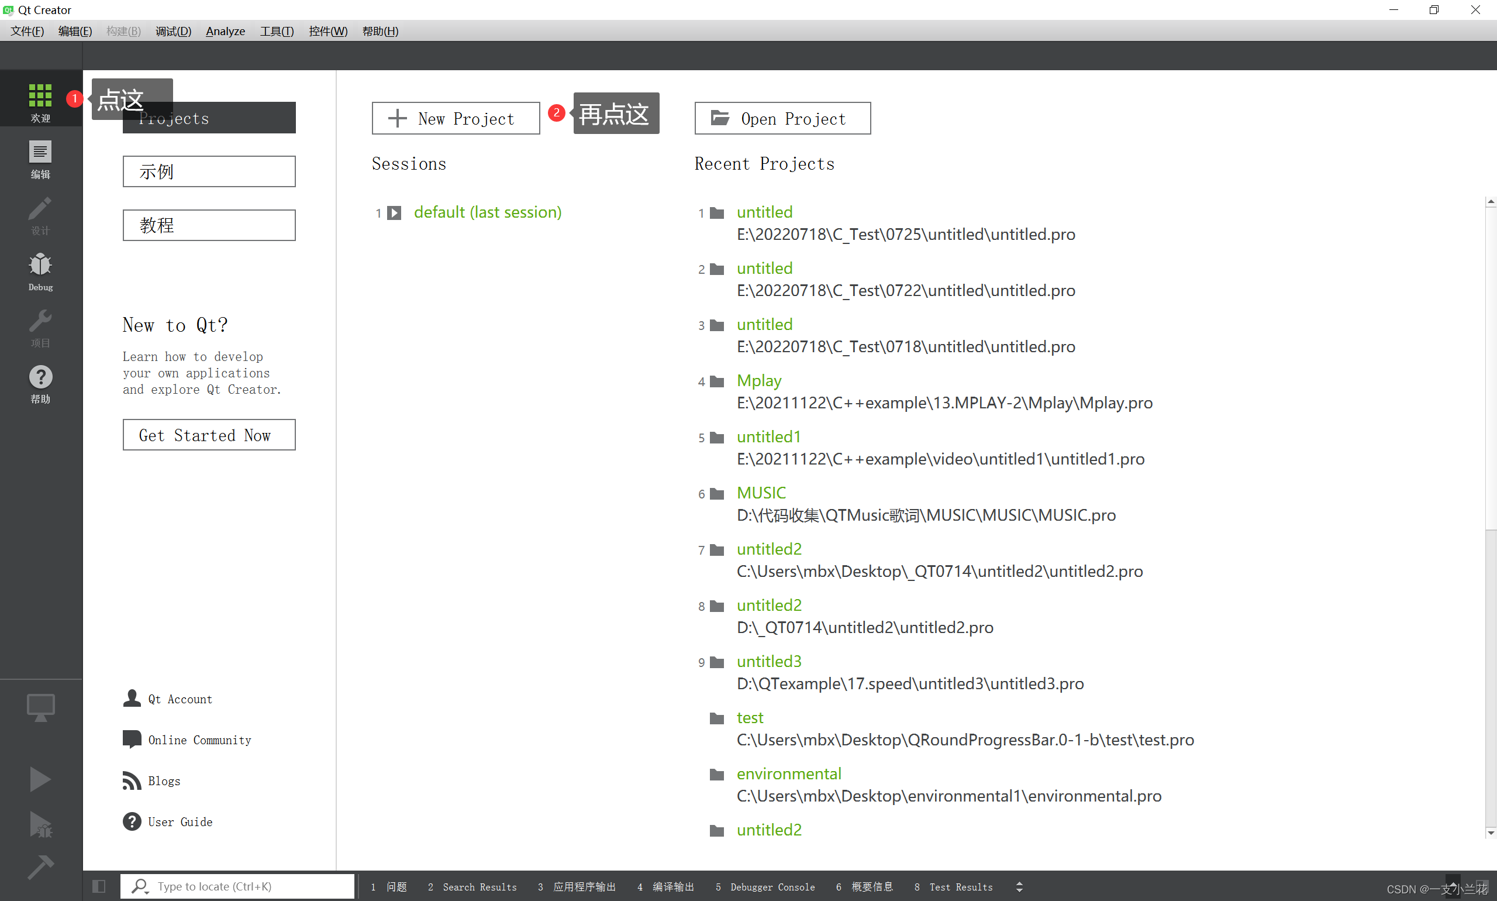Select the 教程 (Tutorials) tab
Viewport: 1497px width, 901px height.
(209, 225)
